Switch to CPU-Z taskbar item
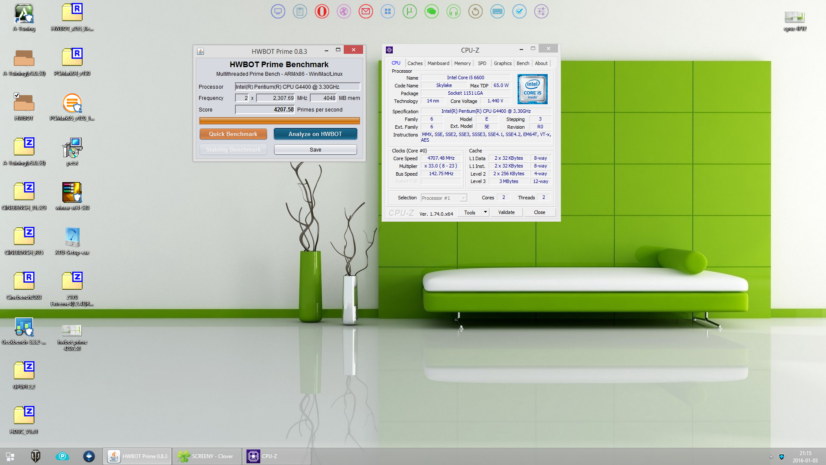826x465 pixels. 277,456
